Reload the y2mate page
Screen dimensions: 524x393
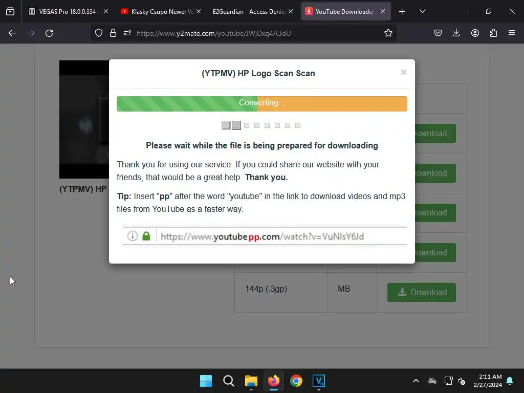[49, 33]
